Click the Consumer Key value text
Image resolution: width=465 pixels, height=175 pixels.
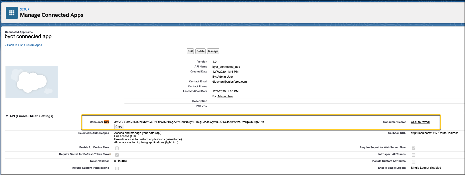[x=189, y=122]
